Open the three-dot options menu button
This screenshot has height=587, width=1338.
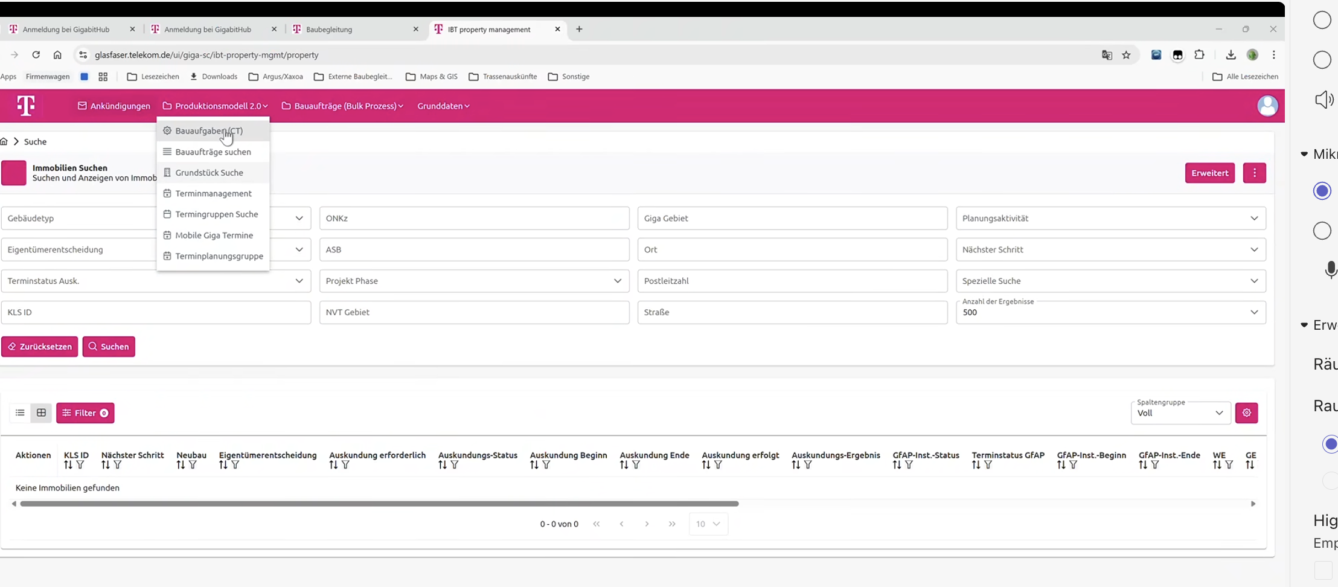[x=1254, y=173]
